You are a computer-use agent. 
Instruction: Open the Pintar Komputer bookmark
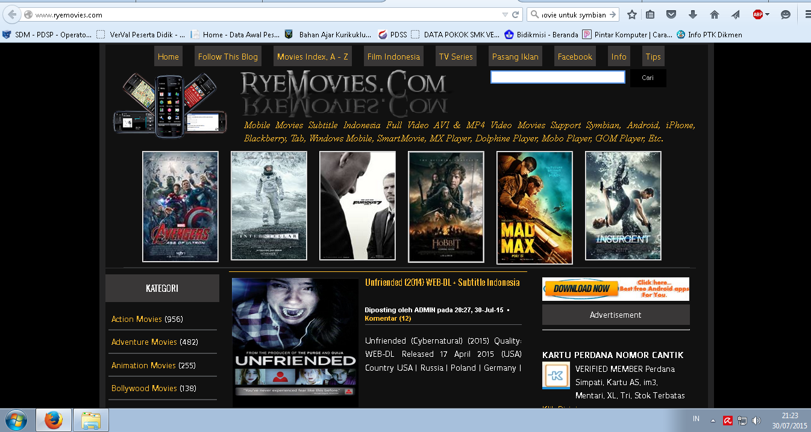[628, 35]
